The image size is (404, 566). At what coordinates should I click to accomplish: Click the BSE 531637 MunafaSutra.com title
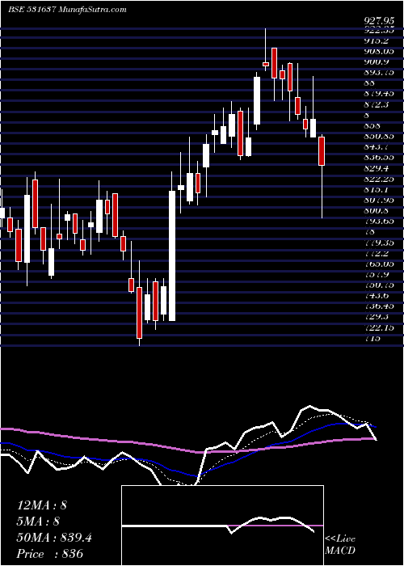coord(67,10)
